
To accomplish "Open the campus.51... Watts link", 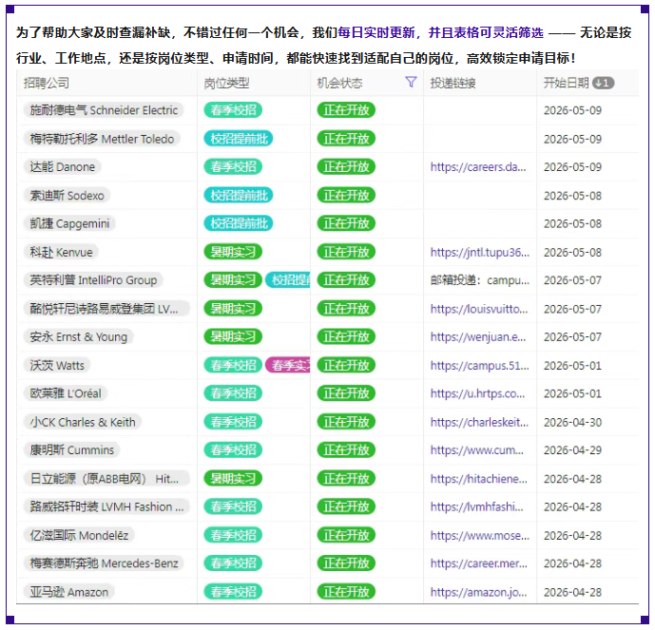I will pyautogui.click(x=479, y=366).
